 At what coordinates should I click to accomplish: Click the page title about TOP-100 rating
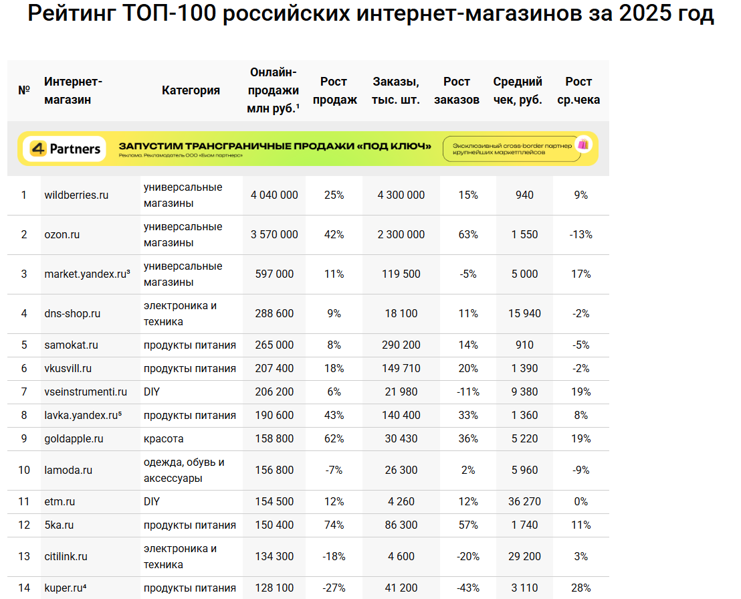coord(370,13)
